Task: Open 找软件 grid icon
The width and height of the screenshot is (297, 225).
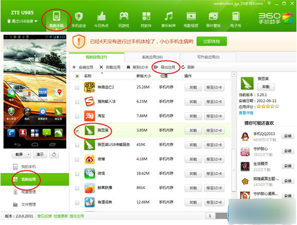Action: 146,20
